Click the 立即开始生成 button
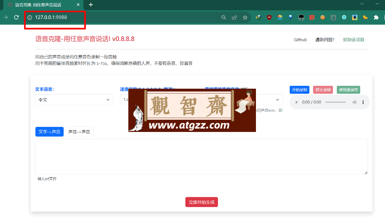The width and height of the screenshot is (385, 221). (x=202, y=202)
